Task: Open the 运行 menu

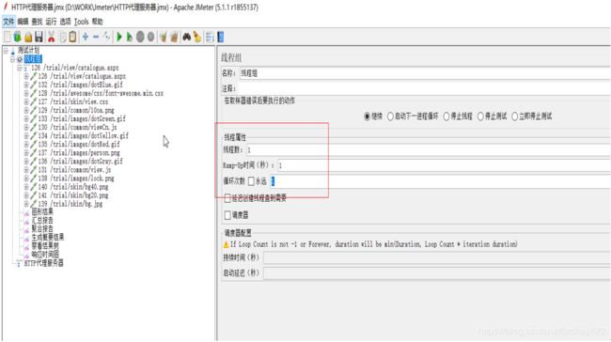Action: (x=51, y=22)
